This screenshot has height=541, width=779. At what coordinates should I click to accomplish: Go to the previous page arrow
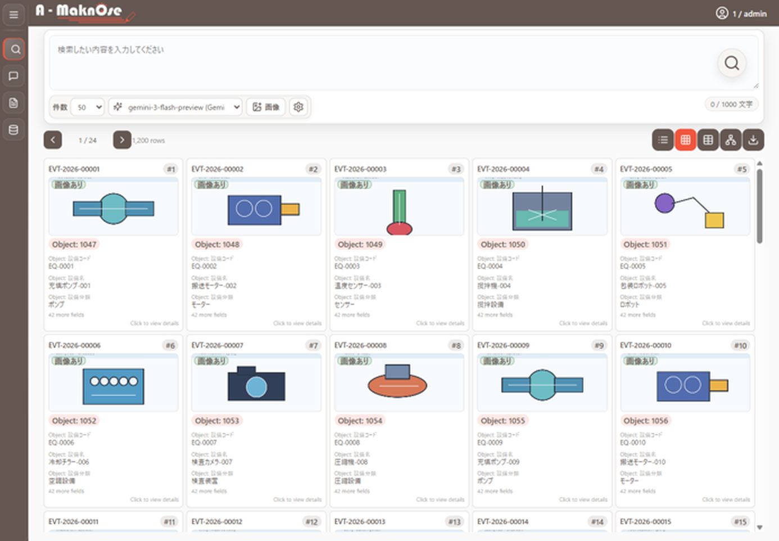point(53,140)
